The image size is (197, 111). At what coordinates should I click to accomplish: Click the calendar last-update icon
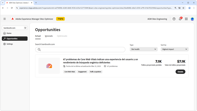click(x=64, y=66)
